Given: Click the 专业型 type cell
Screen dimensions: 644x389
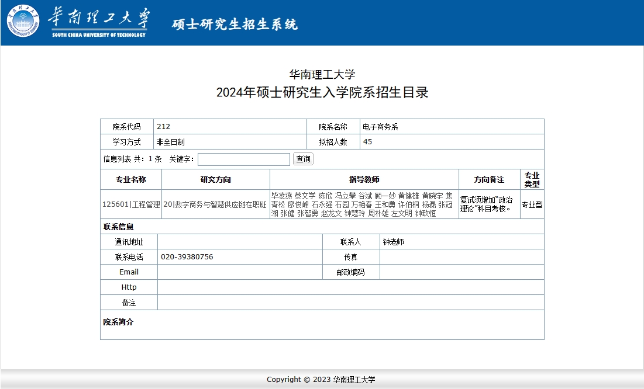Looking at the screenshot, I should pos(532,204).
